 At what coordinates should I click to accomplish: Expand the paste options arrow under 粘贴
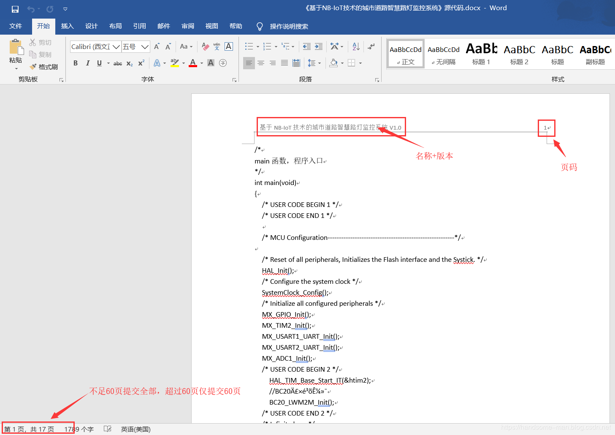pyautogui.click(x=16, y=69)
